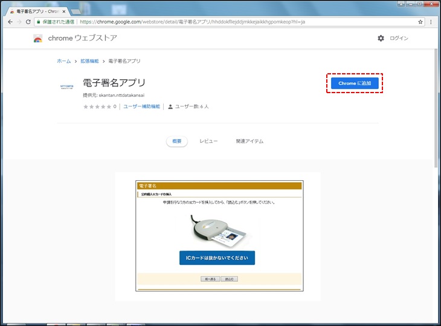
Task: Click the NTT DATA extension logo
Action: (67, 86)
